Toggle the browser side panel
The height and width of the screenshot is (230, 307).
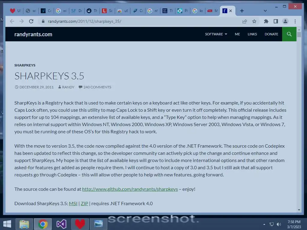tap(276, 21)
